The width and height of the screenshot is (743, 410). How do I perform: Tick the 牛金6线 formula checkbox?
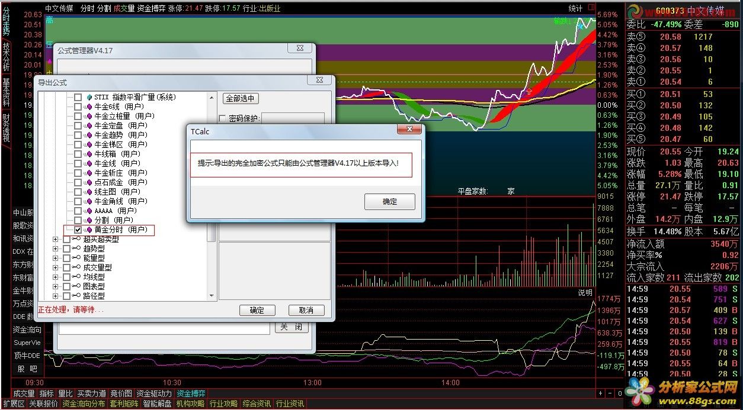(78, 106)
